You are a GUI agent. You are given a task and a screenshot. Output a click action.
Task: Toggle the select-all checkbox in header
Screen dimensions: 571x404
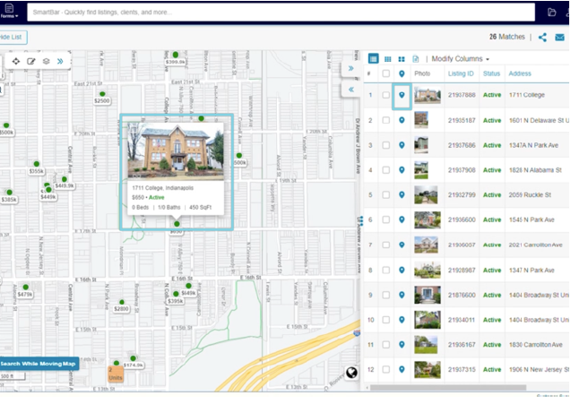[x=386, y=73]
